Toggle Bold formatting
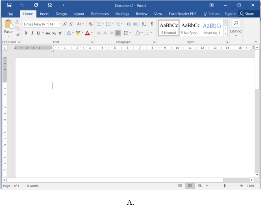This screenshot has width=261, height=206. coord(26,33)
